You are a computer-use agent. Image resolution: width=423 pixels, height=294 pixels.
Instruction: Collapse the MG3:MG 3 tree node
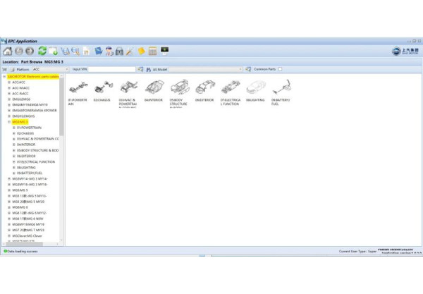click(x=9, y=121)
